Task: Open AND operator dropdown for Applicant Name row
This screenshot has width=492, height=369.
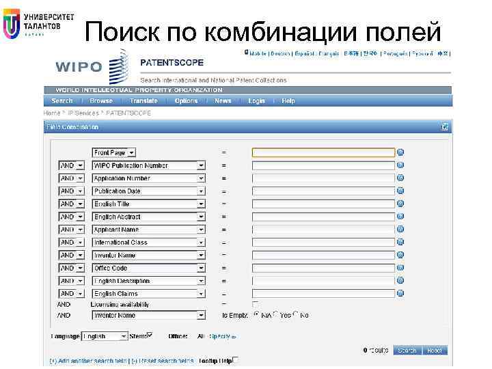Action: tap(72, 230)
